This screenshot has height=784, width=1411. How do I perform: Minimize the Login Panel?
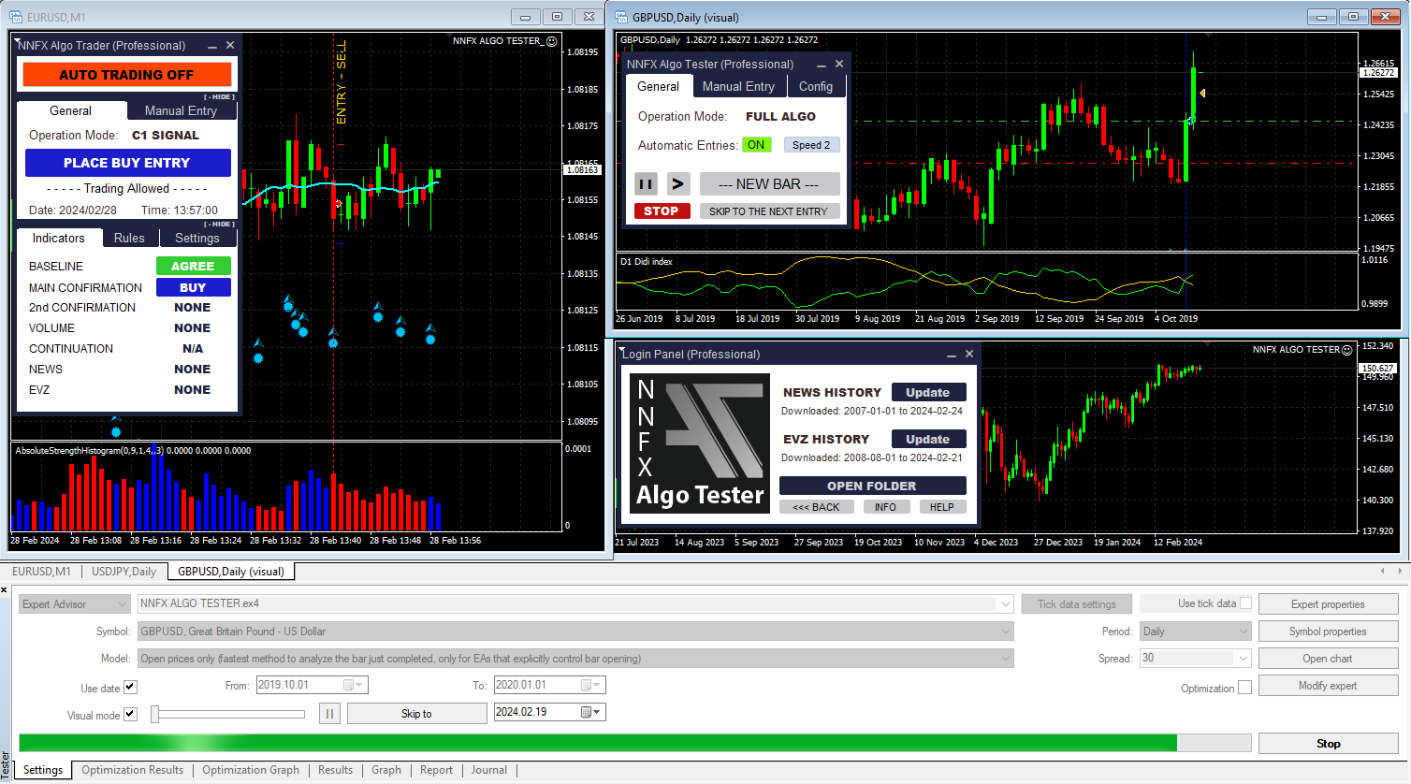[952, 354]
